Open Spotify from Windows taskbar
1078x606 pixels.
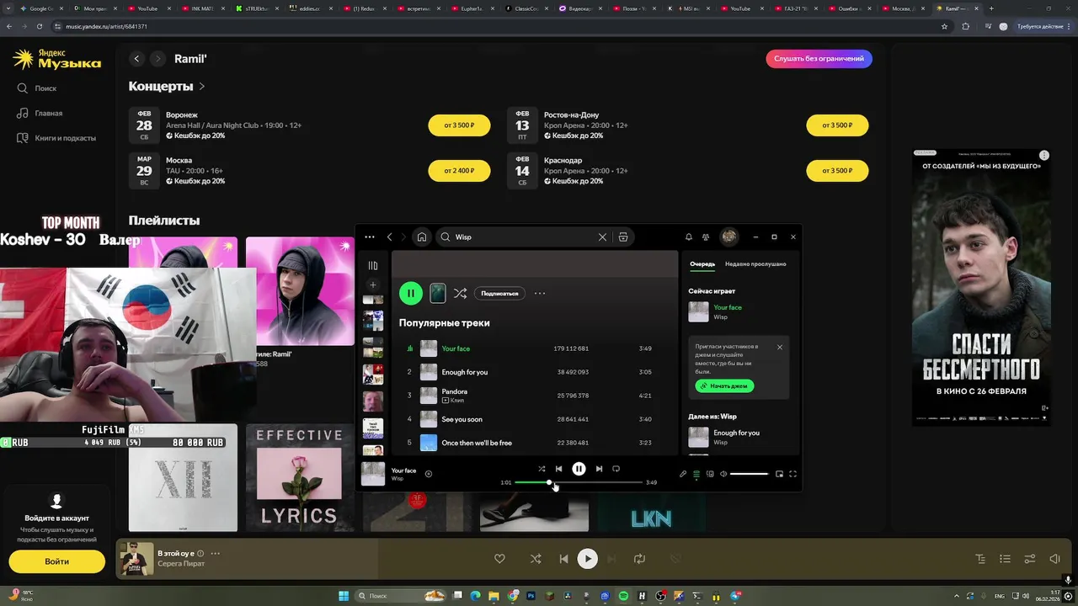coord(623,596)
